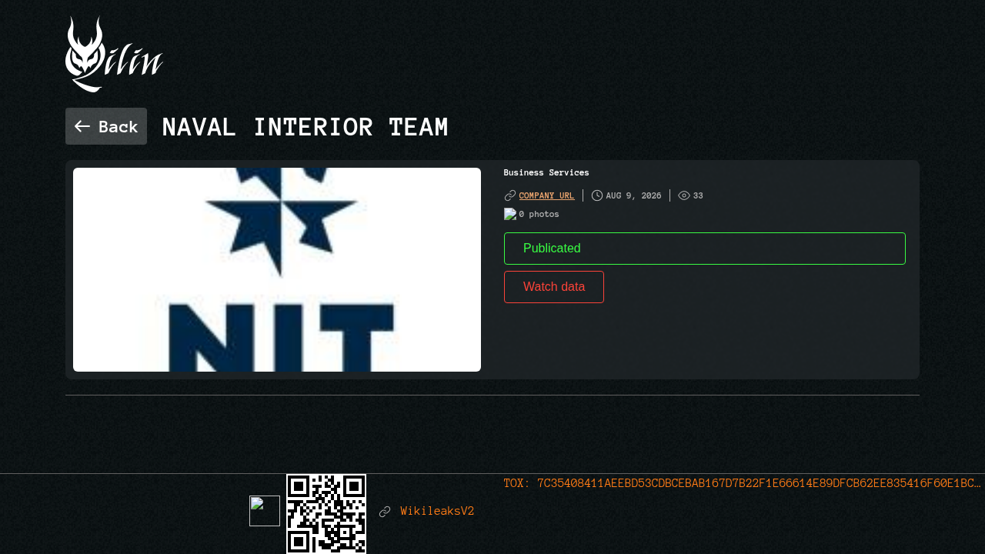985x554 pixels.
Task: Click the QR code in footer
Action: 326,514
